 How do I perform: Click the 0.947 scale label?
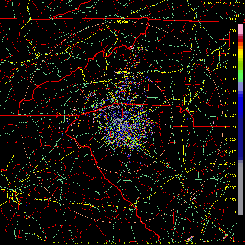pyautogui.click(x=231, y=43)
